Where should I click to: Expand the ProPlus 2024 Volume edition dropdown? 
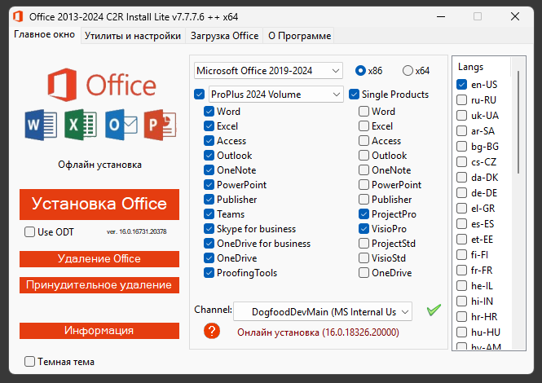[x=275, y=95]
